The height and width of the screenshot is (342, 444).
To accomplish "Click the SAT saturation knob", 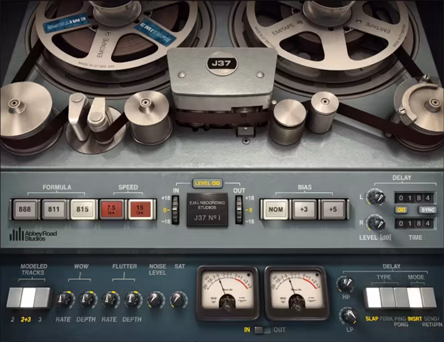I will (179, 299).
